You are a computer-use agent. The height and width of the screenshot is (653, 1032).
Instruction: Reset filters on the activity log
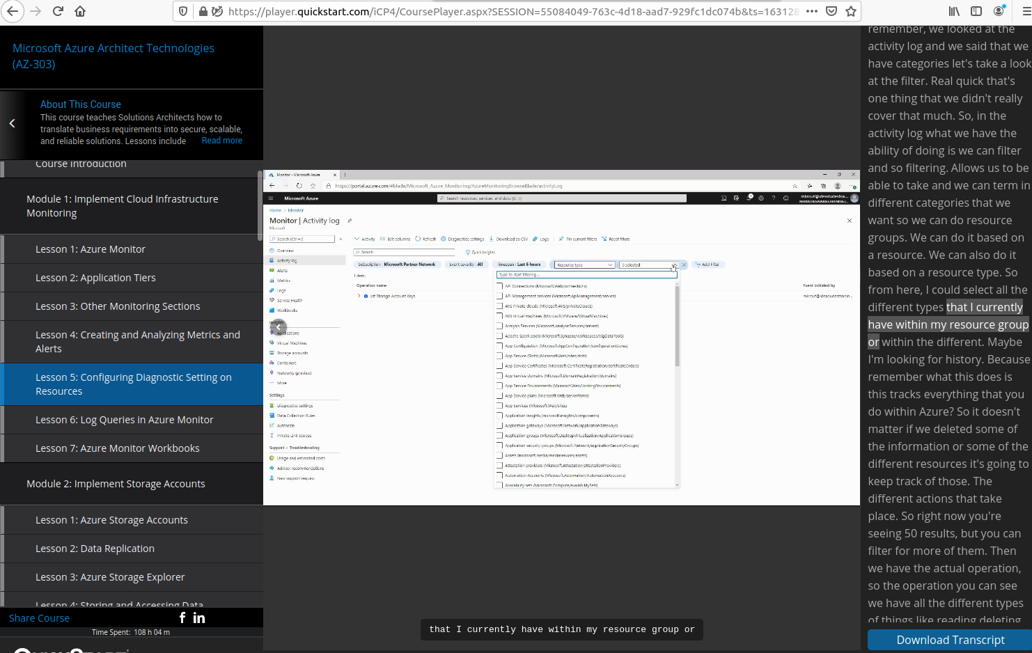click(x=619, y=239)
